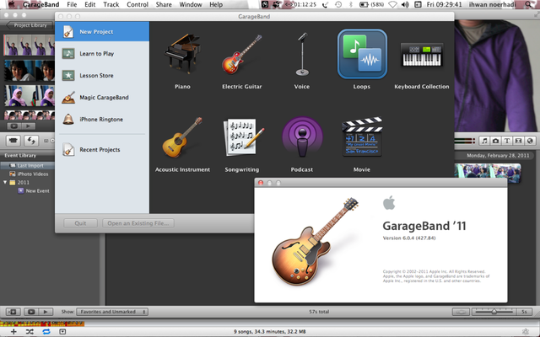
Task: Click the show artwork box button at bottom
Action: point(62,331)
